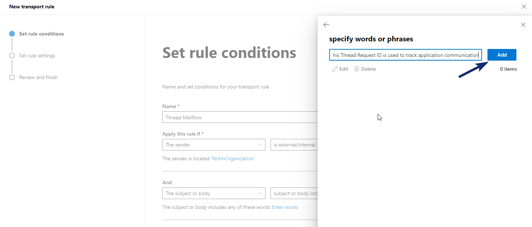Image resolution: width=532 pixels, height=227 pixels.
Task: Open the Enter words link
Action: pyautogui.click(x=285, y=207)
